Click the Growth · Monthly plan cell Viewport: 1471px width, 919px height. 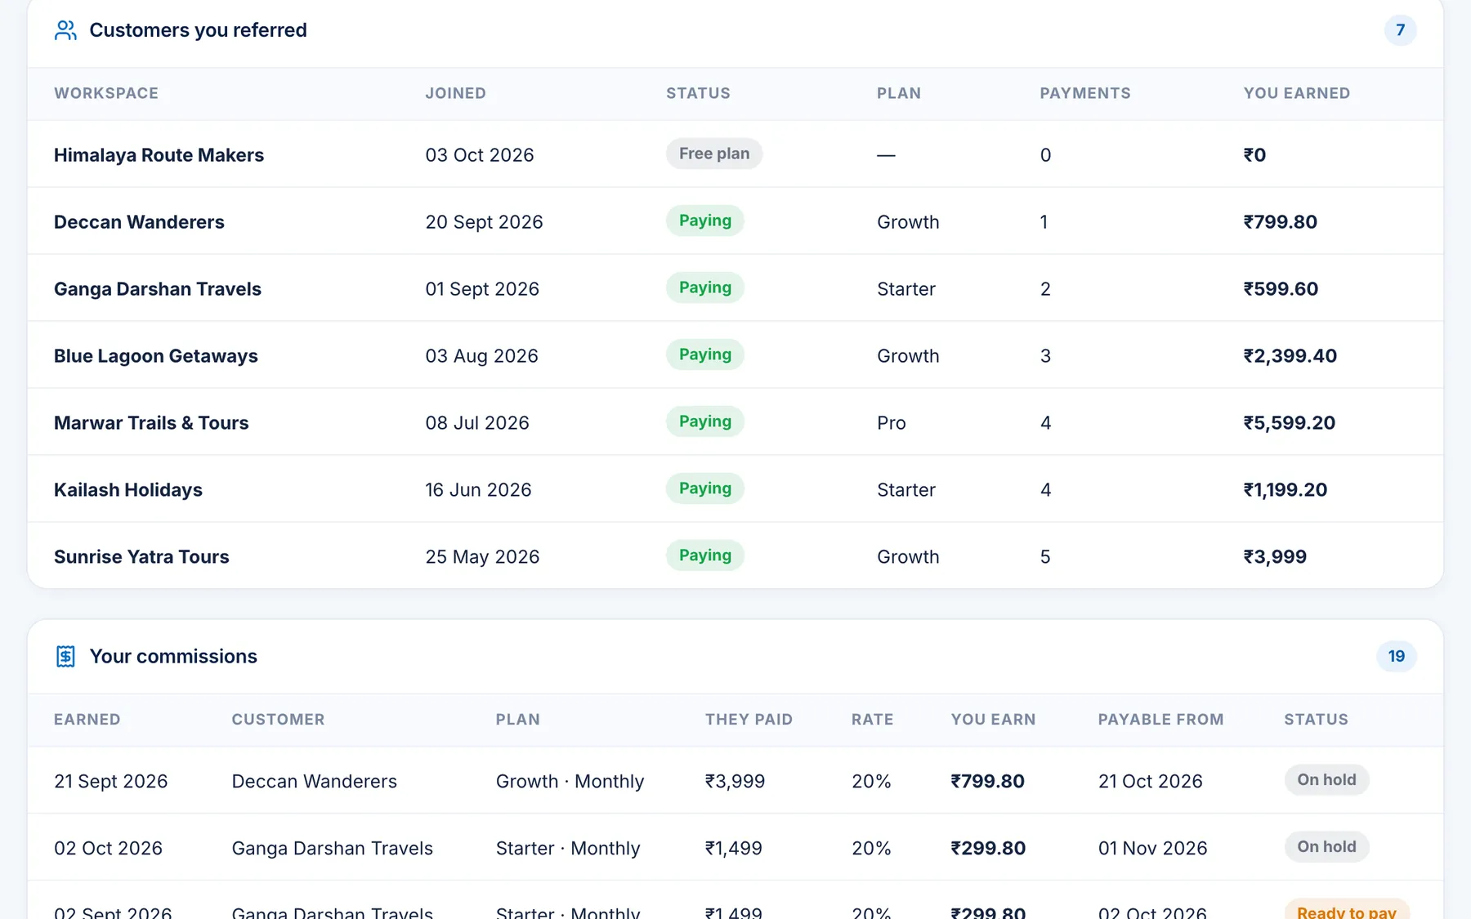coord(570,782)
